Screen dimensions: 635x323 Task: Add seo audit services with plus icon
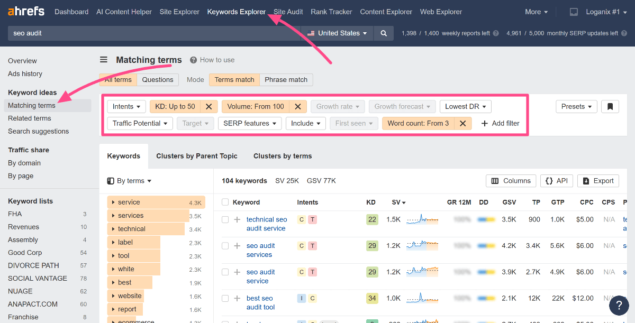pos(237,246)
